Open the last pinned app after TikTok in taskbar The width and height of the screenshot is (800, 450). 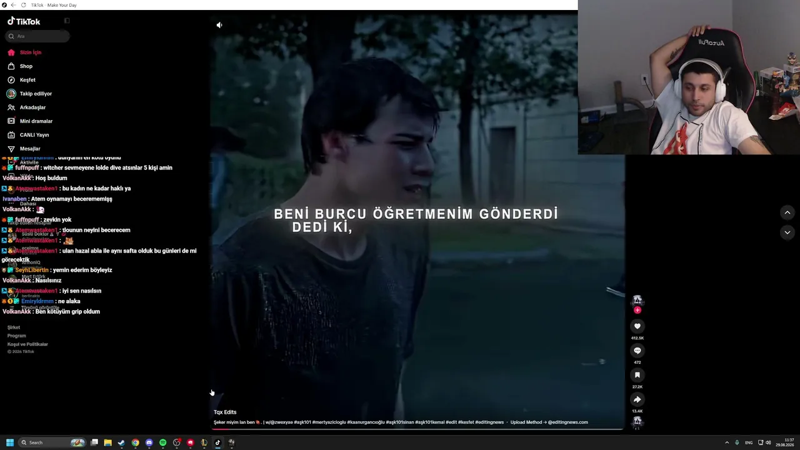231,442
